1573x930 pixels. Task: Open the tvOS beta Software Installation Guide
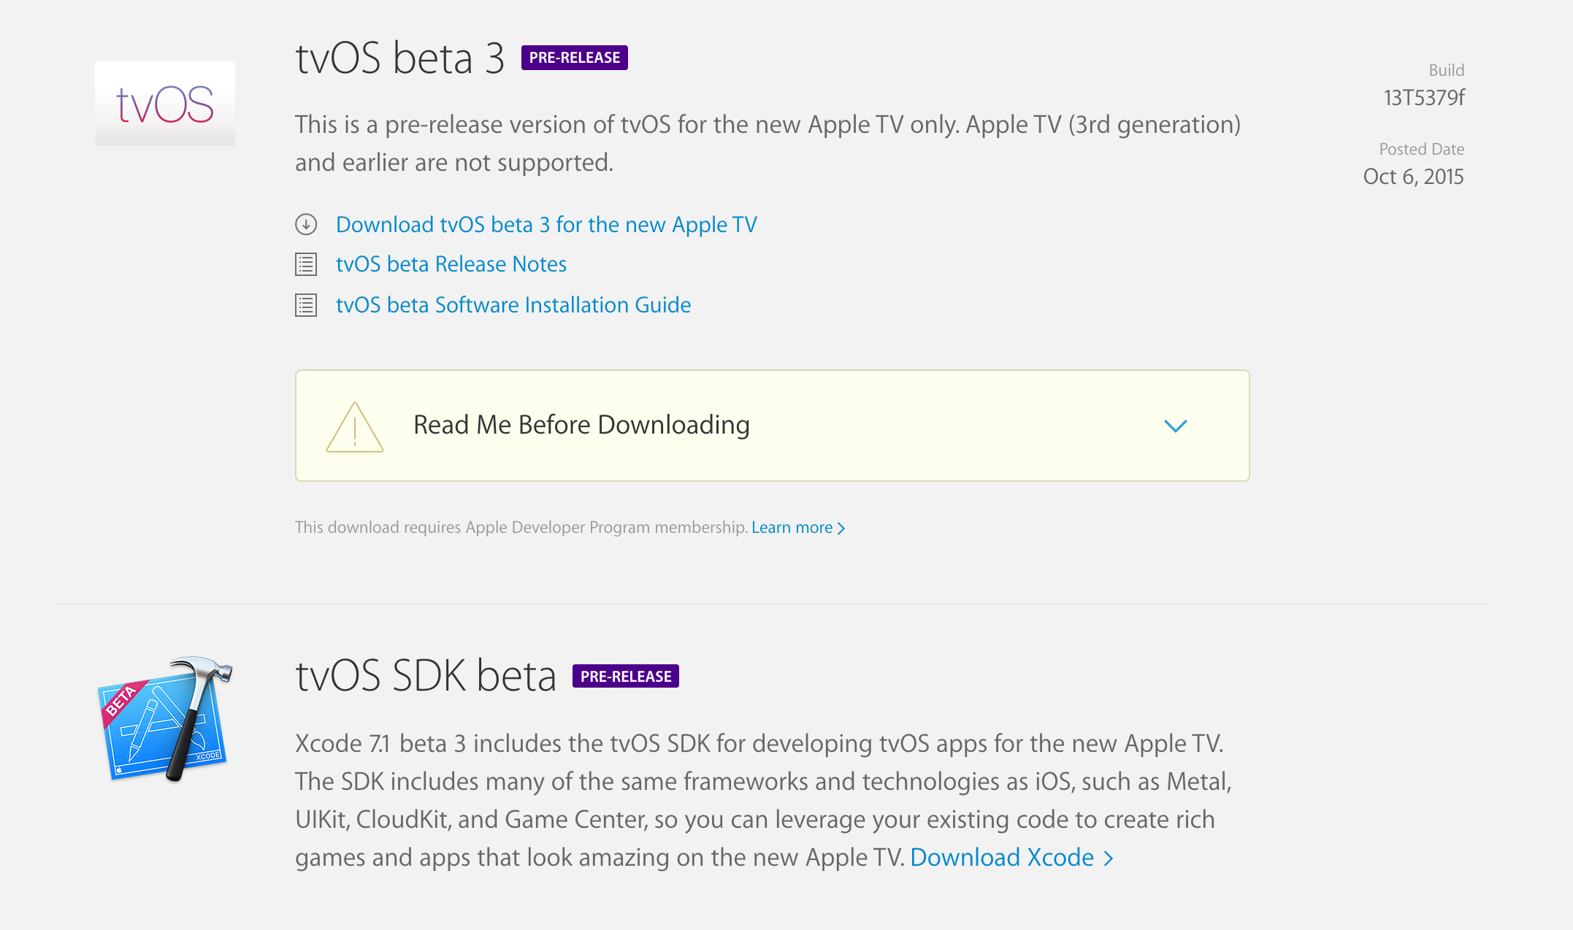513,305
